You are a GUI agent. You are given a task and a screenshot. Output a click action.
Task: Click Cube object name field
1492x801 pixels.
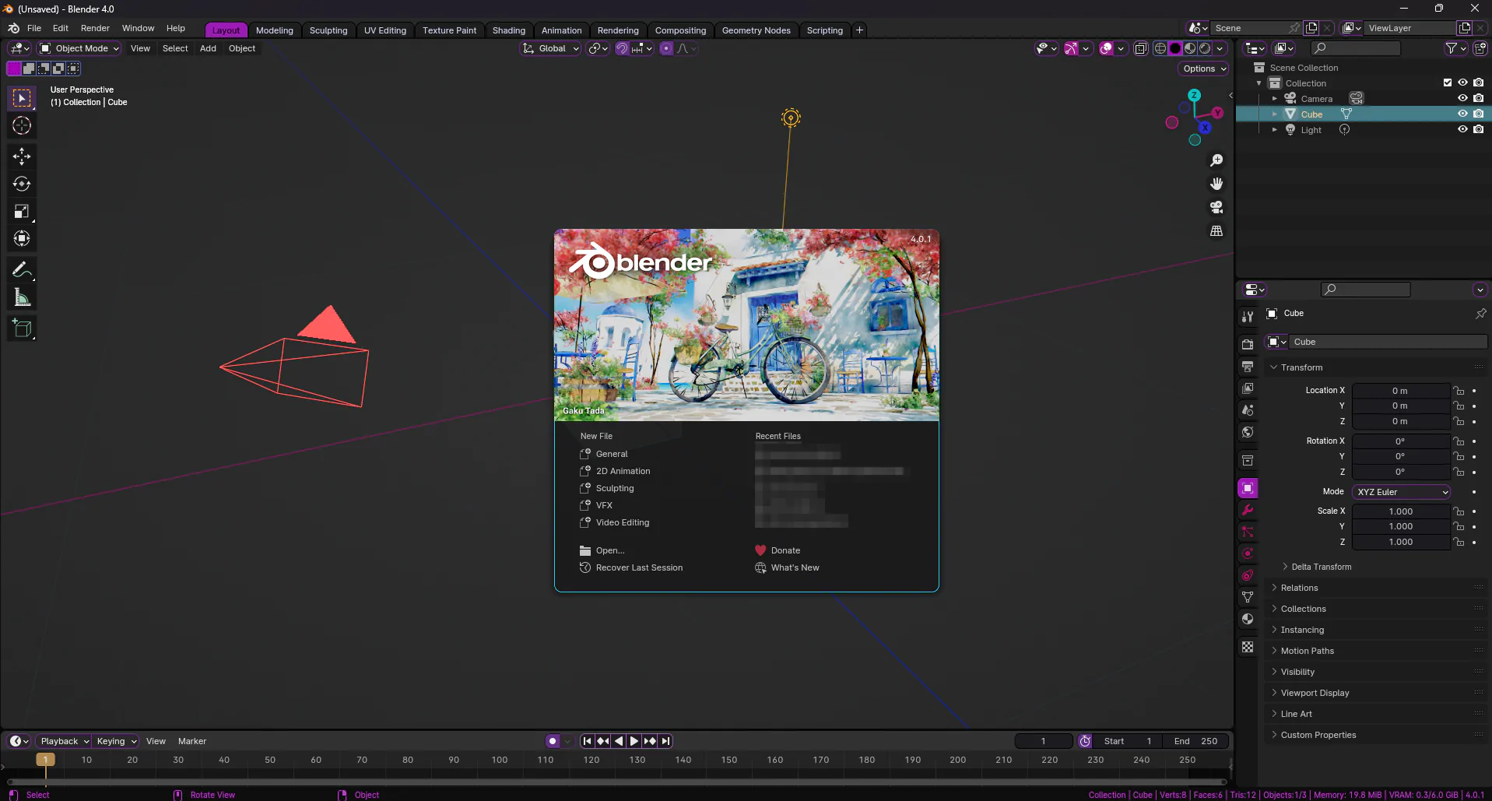click(x=1388, y=342)
